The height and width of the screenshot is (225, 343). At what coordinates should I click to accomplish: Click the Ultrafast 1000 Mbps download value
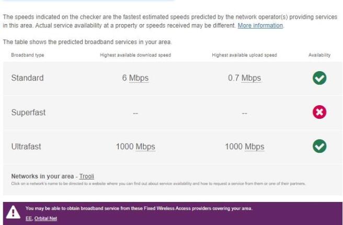[x=135, y=147]
